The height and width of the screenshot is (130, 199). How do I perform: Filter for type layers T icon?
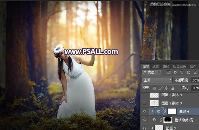click(x=182, y=72)
